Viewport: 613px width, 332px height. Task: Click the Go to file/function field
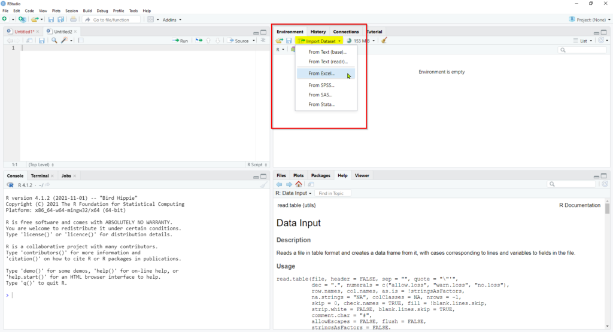coord(112,20)
